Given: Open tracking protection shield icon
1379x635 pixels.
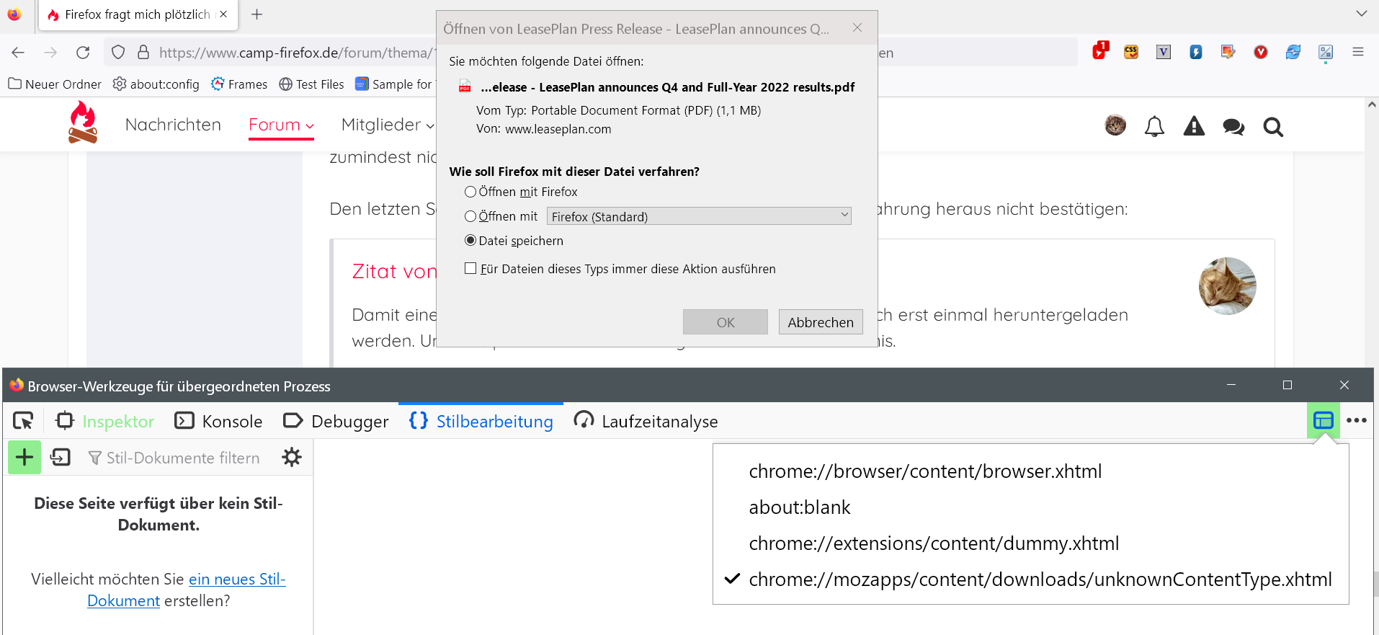Looking at the screenshot, I should coord(118,53).
